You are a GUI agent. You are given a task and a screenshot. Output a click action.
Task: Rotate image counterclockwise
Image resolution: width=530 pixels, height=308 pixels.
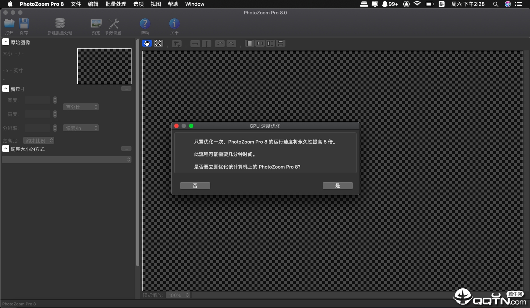click(x=220, y=43)
